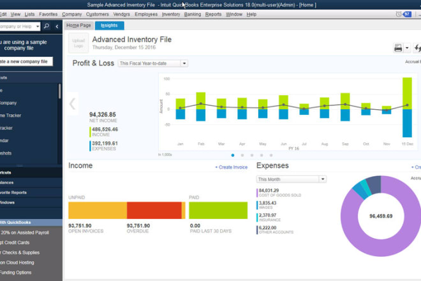421x281 pixels.
Task: Open the Calendar sidebar shortcut
Action: pos(4,140)
